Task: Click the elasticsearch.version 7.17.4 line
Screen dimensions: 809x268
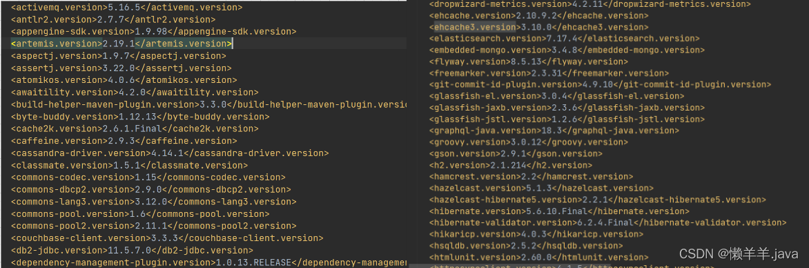Action: pyautogui.click(x=565, y=38)
